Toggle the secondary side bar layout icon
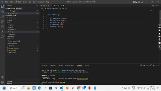Image resolution: width=161 pixels, height=91 pixels. click(x=139, y=2)
